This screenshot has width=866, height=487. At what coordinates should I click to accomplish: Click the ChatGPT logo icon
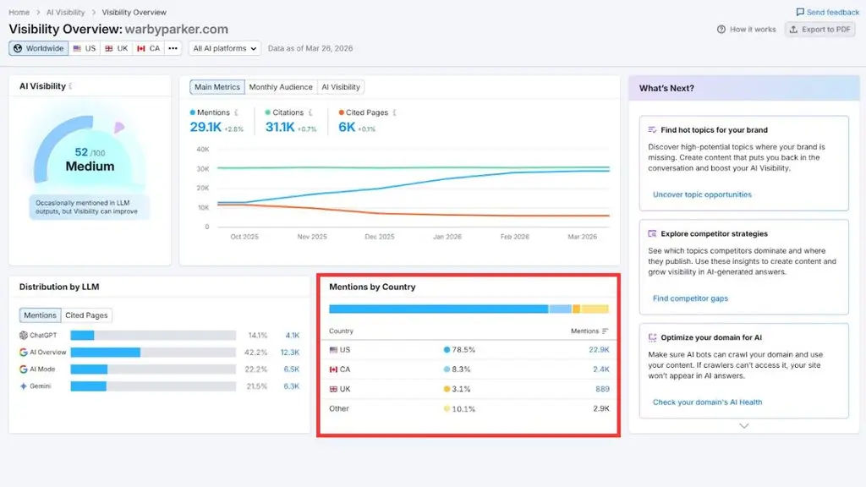pyautogui.click(x=23, y=335)
